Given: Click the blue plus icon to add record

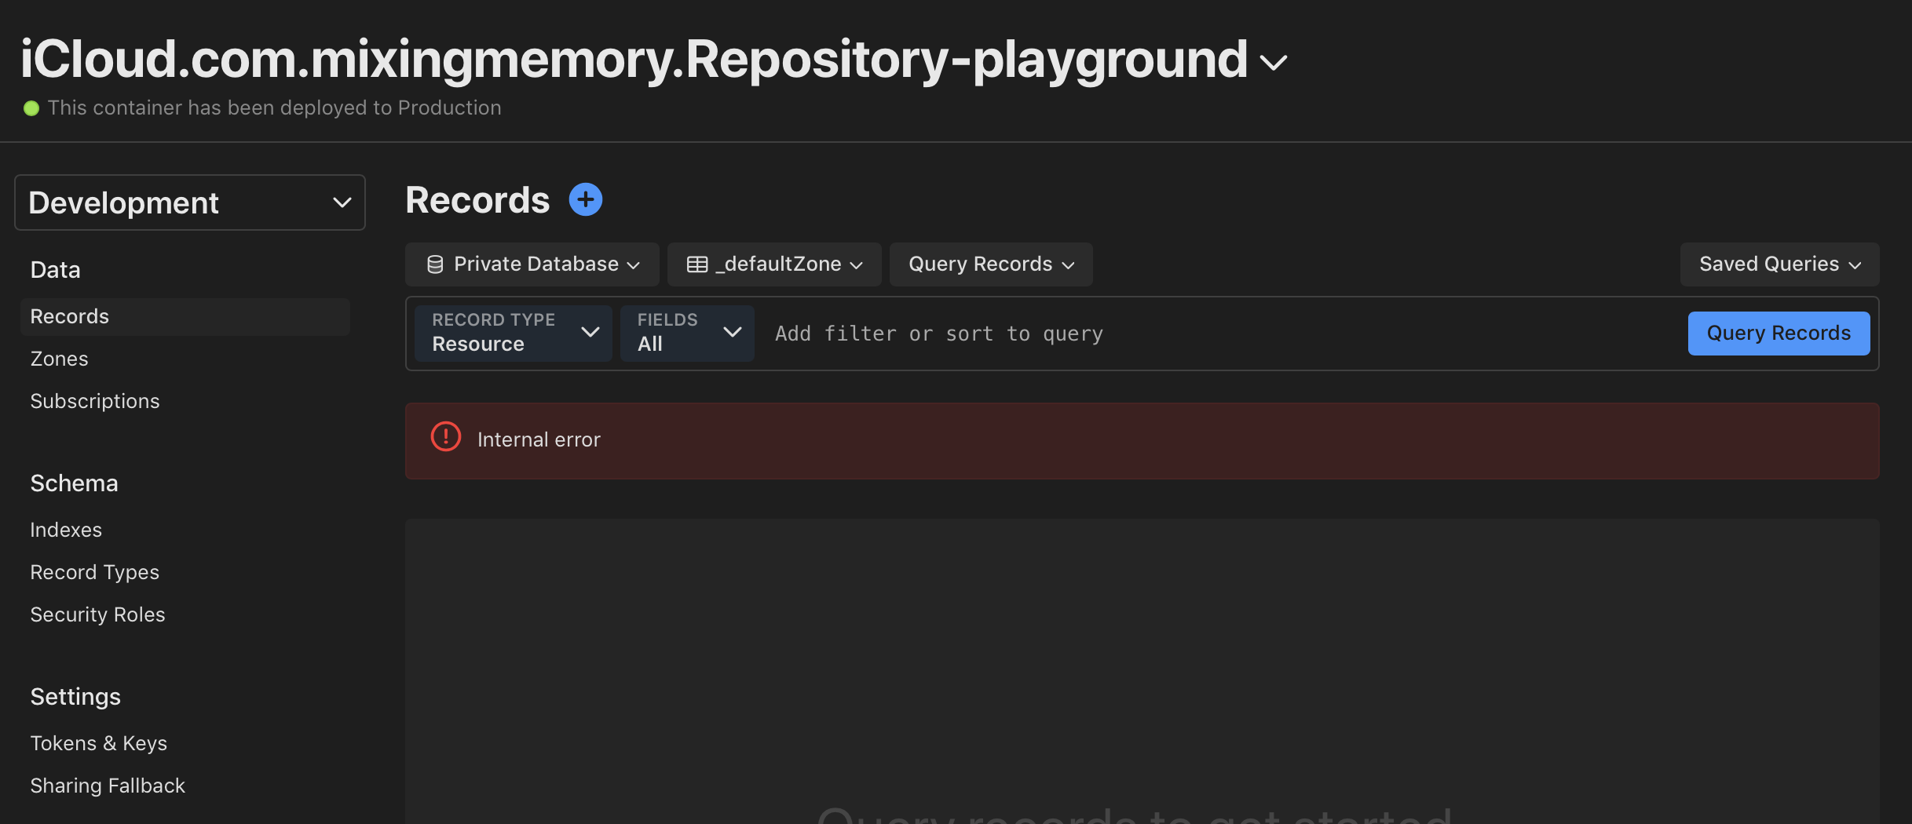Looking at the screenshot, I should click(586, 199).
